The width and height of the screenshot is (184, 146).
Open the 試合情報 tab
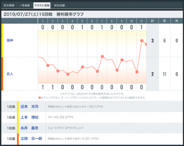(9, 5)
